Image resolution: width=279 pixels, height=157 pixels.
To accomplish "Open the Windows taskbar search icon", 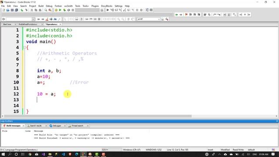I will click(x=10, y=154).
